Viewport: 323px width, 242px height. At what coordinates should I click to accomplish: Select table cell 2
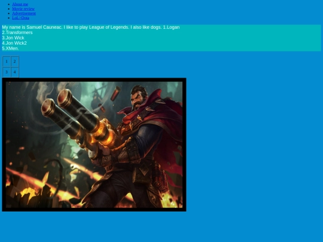[14, 62]
